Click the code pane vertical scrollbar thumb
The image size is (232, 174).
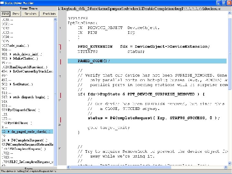(229, 53)
